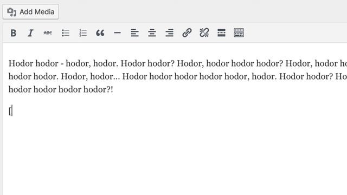Apply Blockquote formatting

click(100, 33)
